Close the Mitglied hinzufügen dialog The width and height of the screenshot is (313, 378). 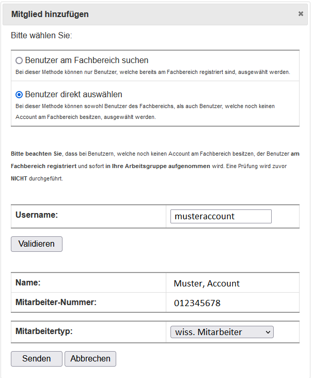coord(301,14)
